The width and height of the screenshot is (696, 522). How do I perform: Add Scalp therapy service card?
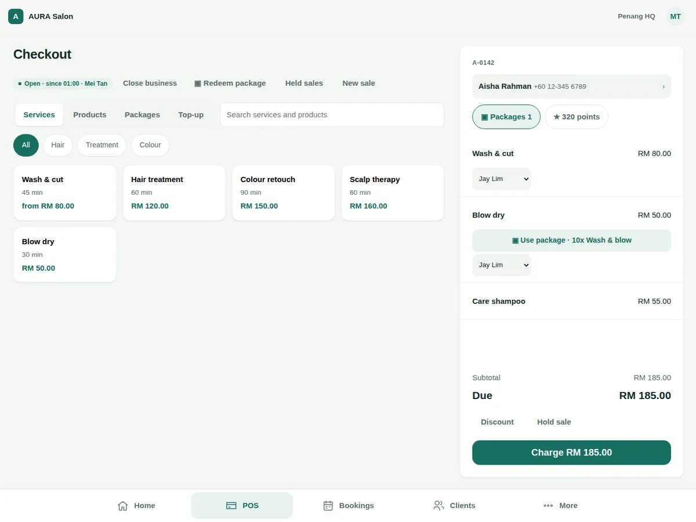pos(393,193)
